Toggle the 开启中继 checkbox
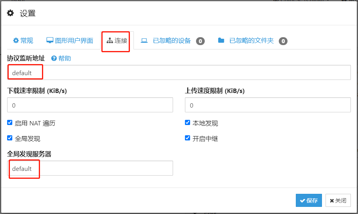 coord(188,138)
